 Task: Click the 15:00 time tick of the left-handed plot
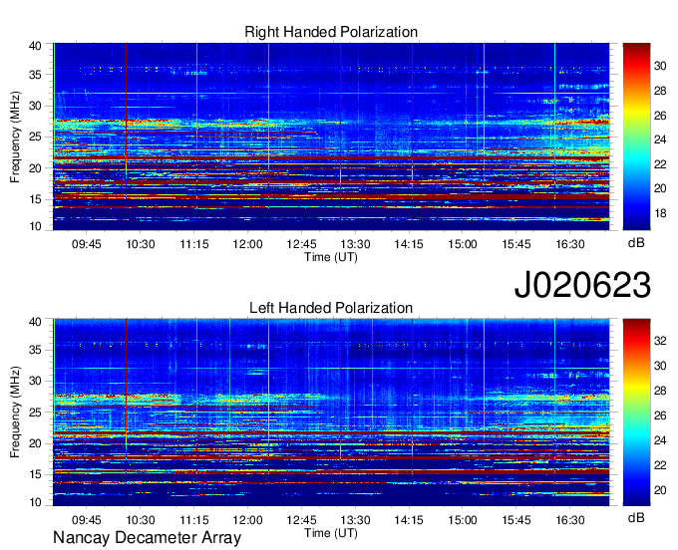[x=463, y=520]
